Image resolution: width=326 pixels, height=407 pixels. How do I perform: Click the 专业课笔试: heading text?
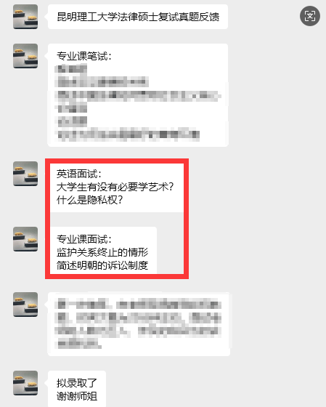pyautogui.click(x=84, y=57)
